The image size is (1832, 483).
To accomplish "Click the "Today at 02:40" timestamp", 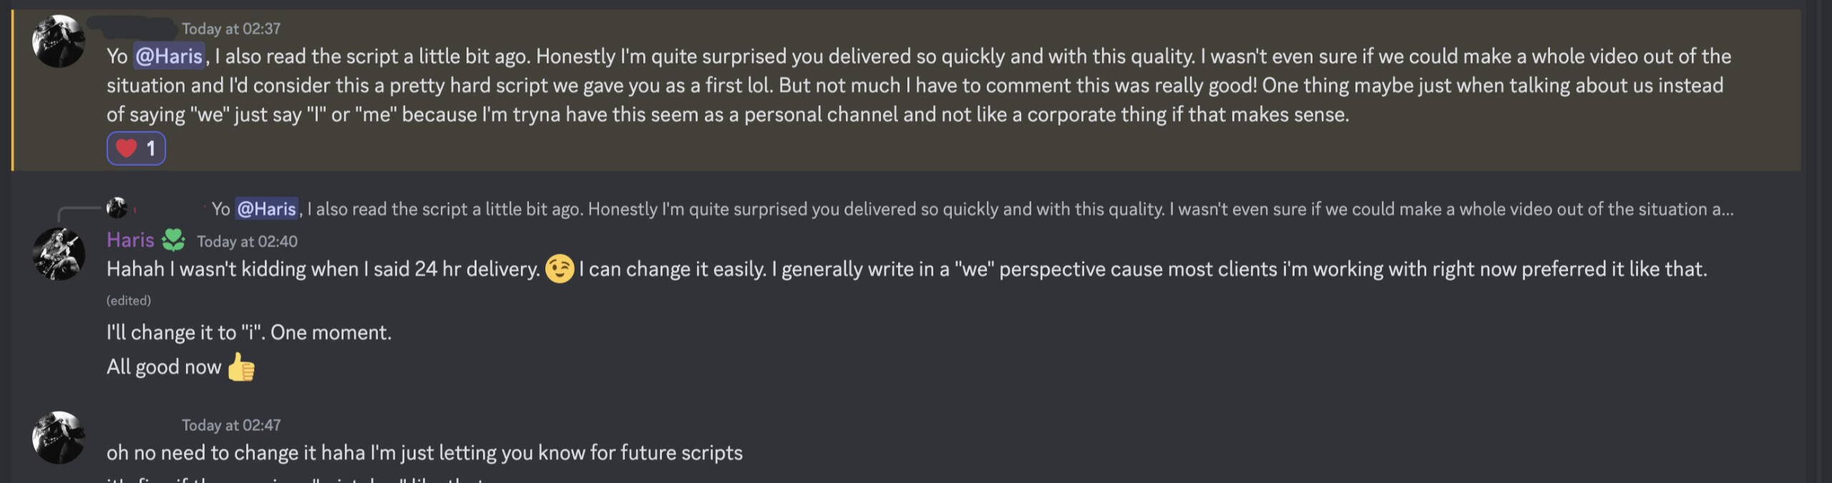I will [x=247, y=241].
